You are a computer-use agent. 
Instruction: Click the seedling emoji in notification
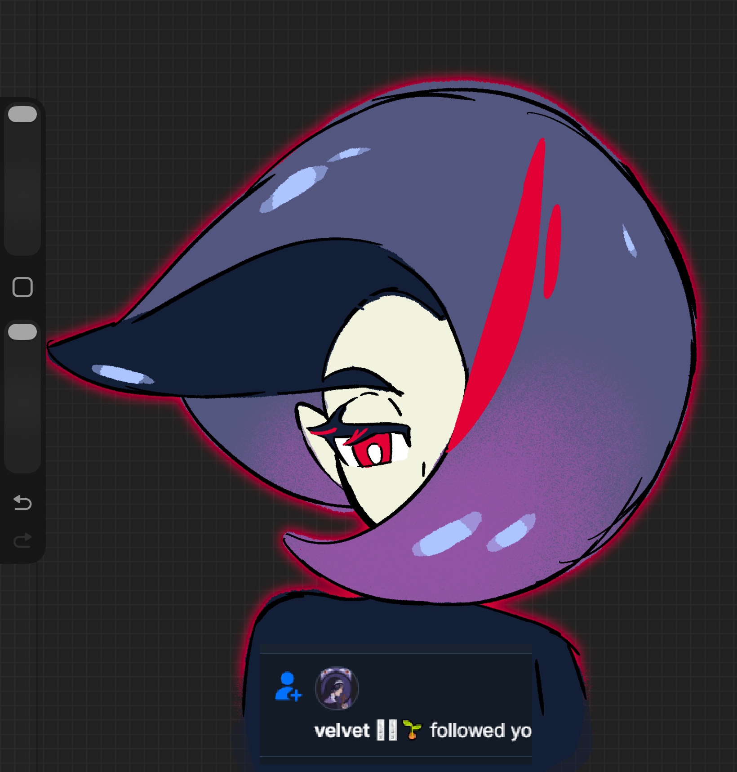pos(412,730)
